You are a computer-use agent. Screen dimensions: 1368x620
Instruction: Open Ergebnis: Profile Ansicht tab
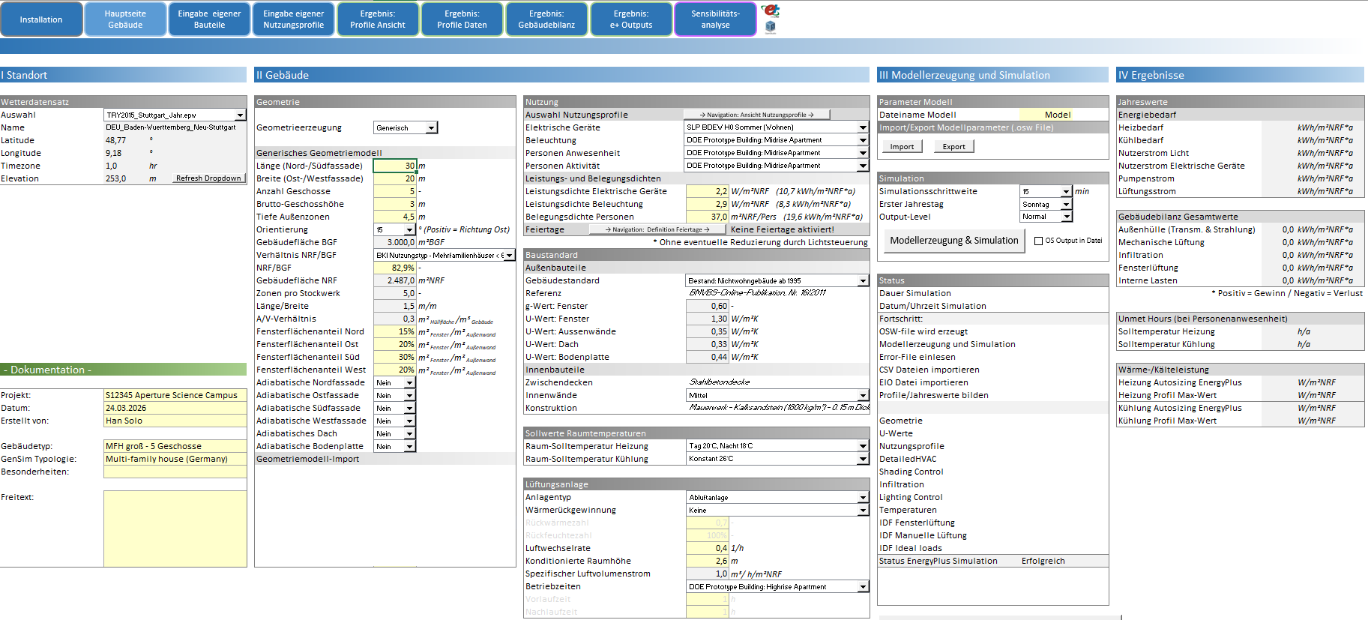pos(378,19)
